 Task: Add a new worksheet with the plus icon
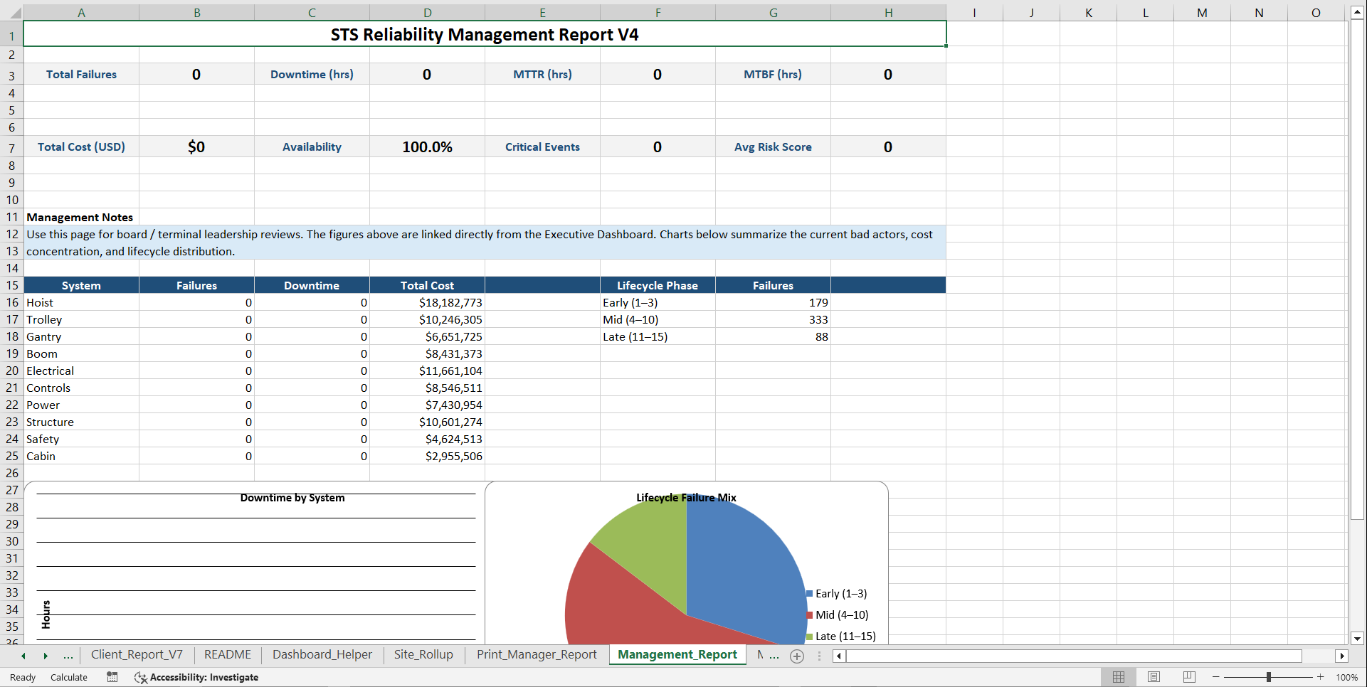tap(797, 656)
